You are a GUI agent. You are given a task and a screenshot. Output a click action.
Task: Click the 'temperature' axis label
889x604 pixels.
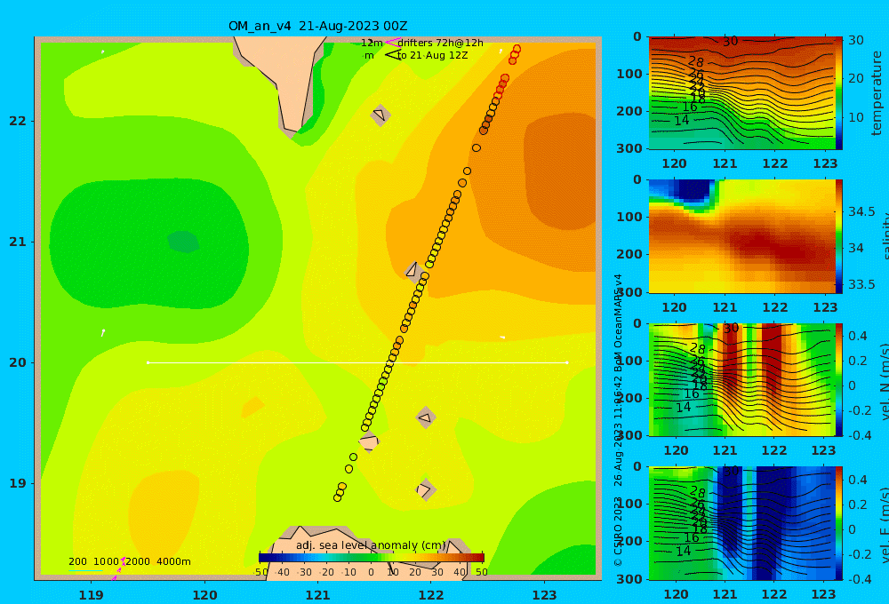(877, 93)
